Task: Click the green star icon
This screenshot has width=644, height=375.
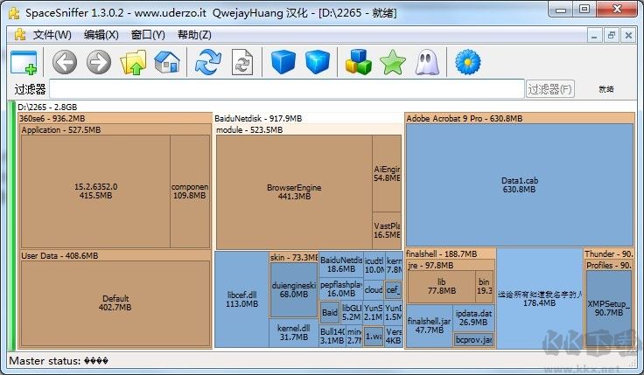Action: (x=393, y=62)
